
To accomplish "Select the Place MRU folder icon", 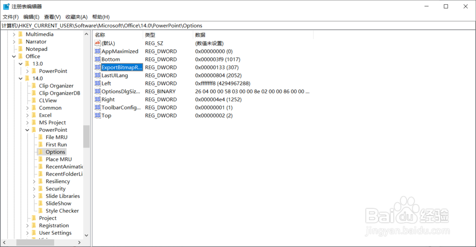I will [x=40, y=159].
